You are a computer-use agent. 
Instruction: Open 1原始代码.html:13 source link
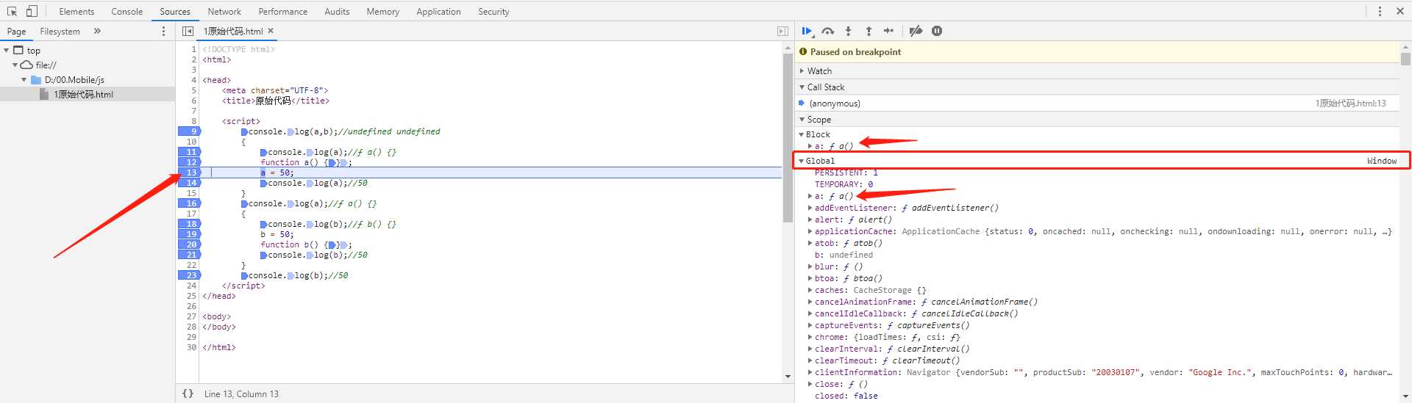(1350, 104)
